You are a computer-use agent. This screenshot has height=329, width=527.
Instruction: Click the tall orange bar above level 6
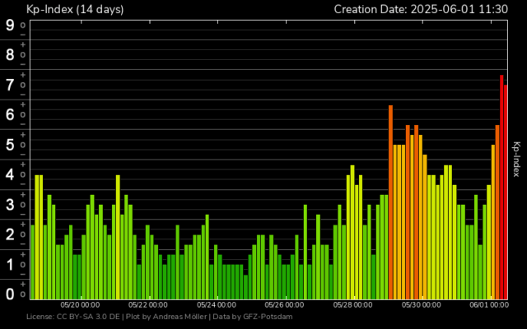pyautogui.click(x=390, y=202)
